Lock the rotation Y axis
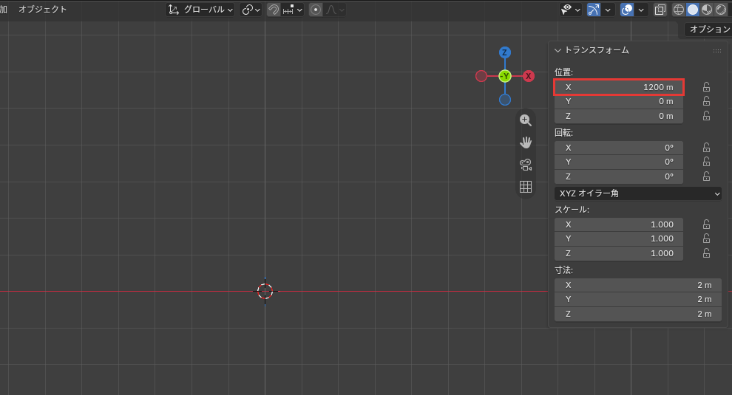Screen dimensions: 732x395 tap(706, 162)
